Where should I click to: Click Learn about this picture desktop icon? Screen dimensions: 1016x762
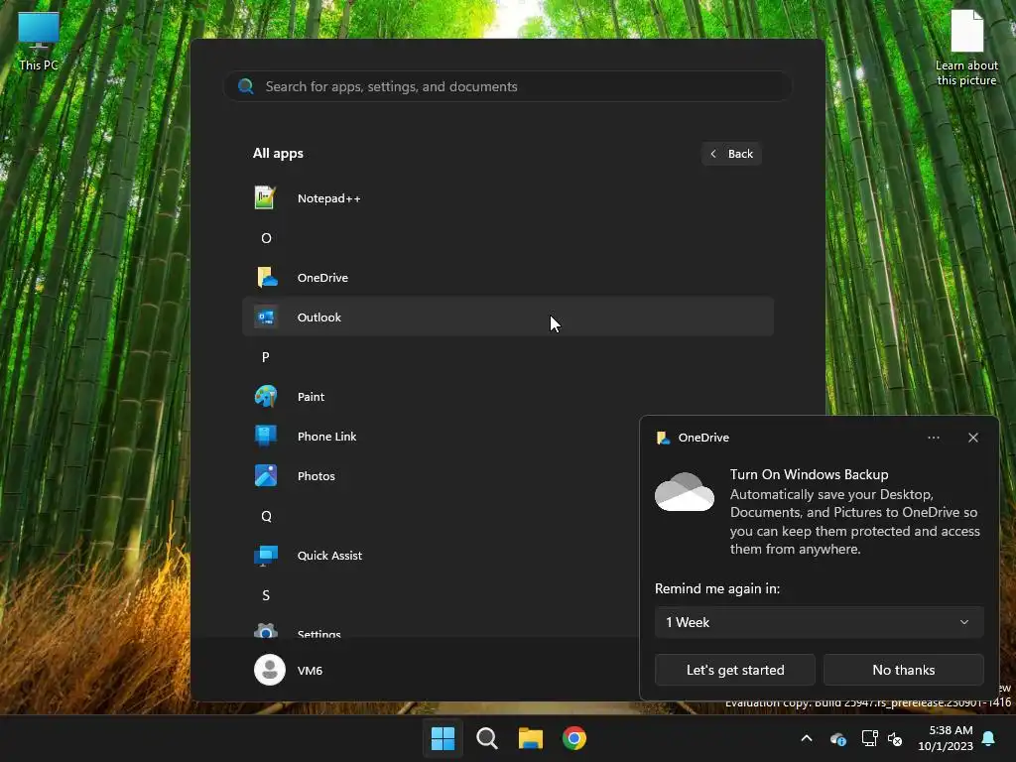point(966,48)
